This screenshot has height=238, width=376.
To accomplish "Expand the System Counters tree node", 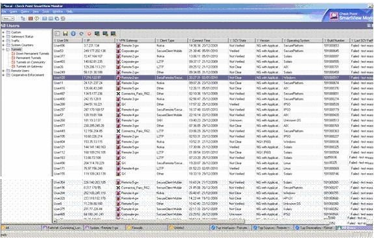I will (x=3, y=45).
